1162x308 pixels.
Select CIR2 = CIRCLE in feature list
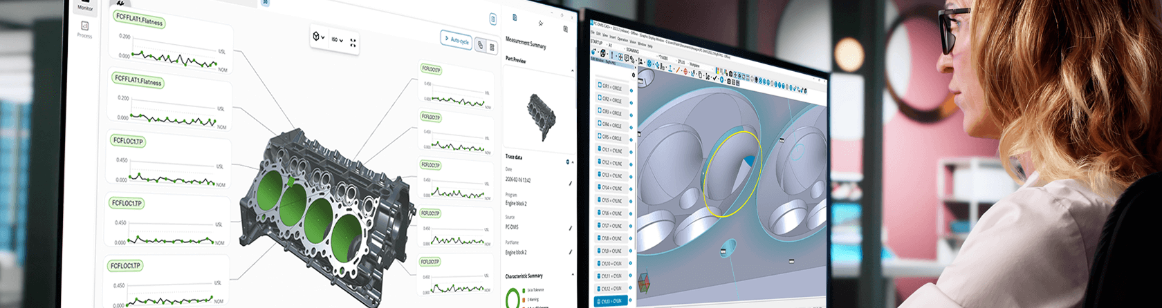click(611, 100)
